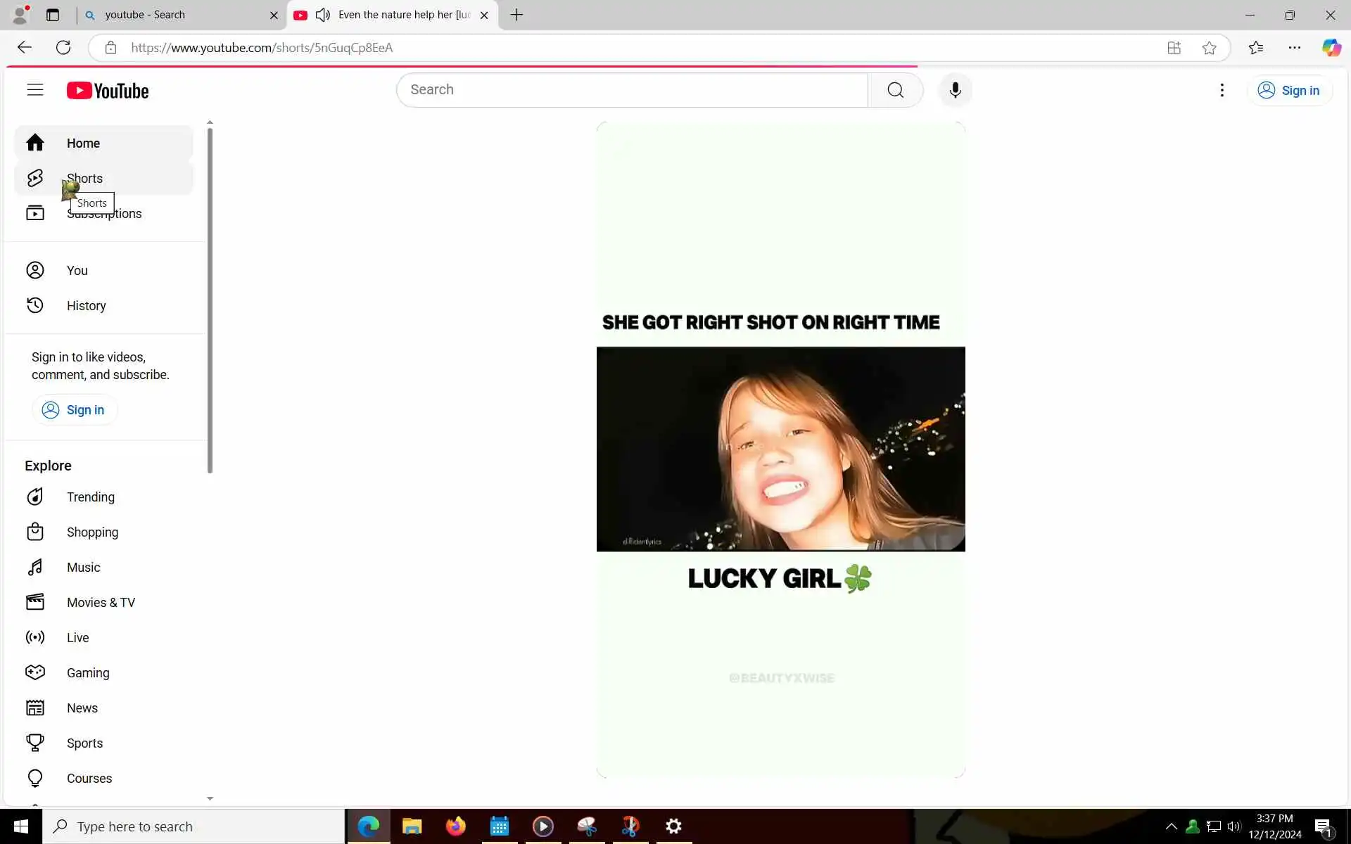This screenshot has height=844, width=1351.
Task: Open Trending in the Explore section
Action: (x=90, y=497)
